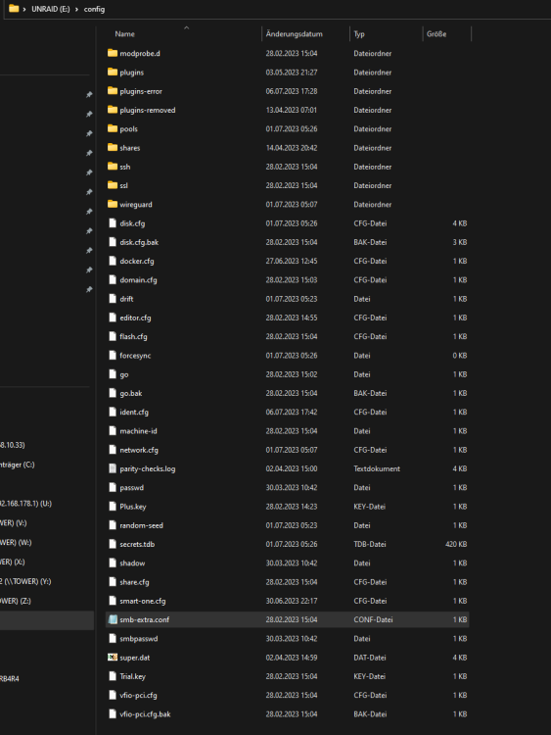The height and width of the screenshot is (735, 551).
Task: Select the share.cfg file name
Action: click(134, 582)
